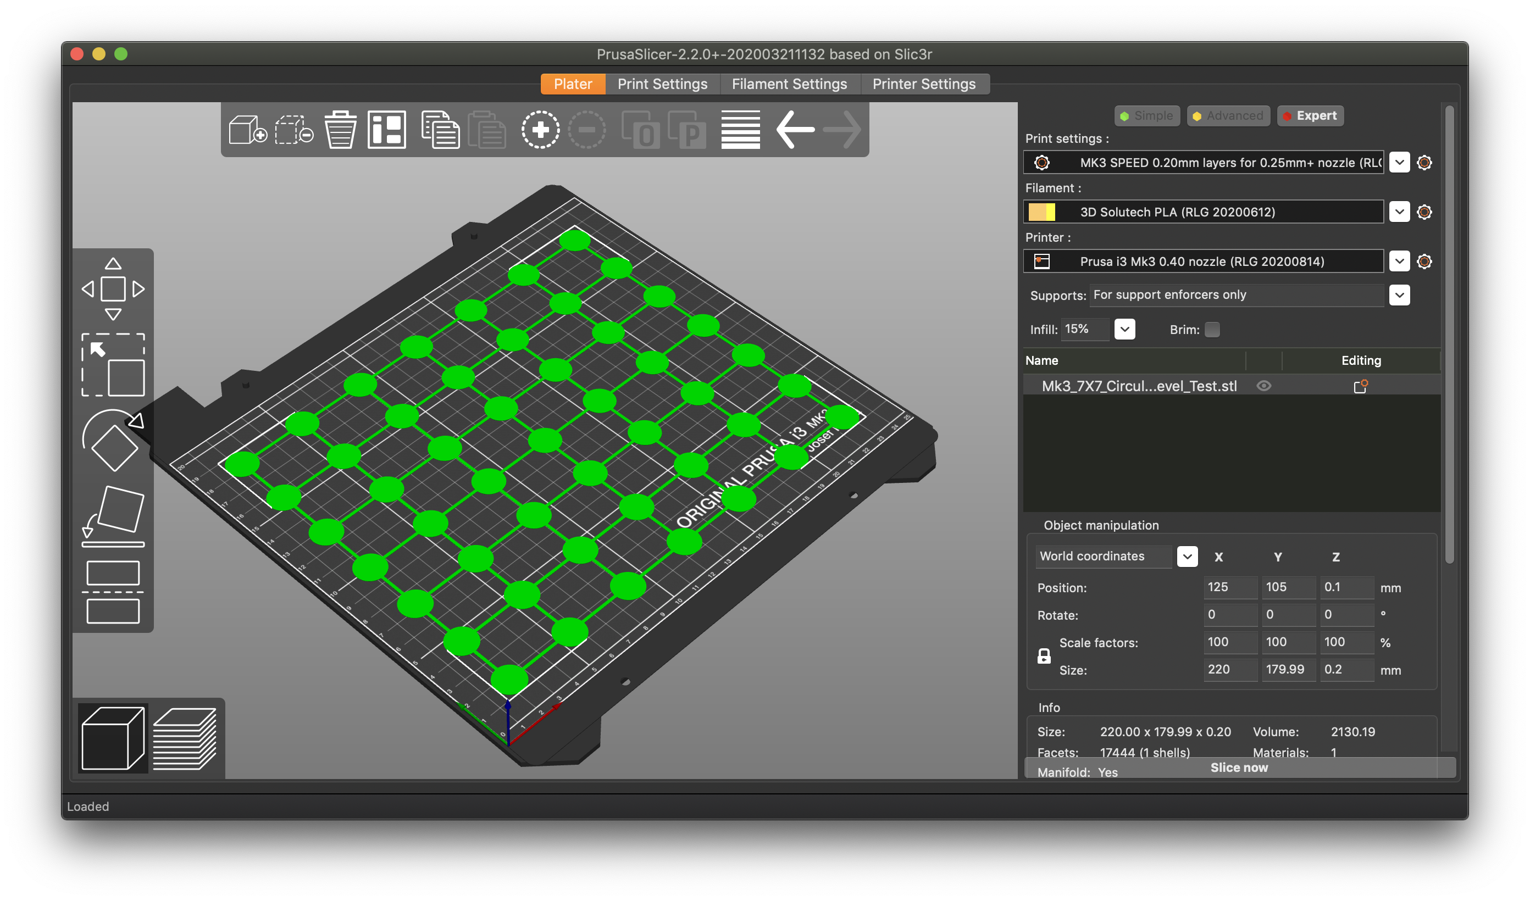1530x901 pixels.
Task: Click the Position Z field showing 0.1
Action: [1346, 587]
